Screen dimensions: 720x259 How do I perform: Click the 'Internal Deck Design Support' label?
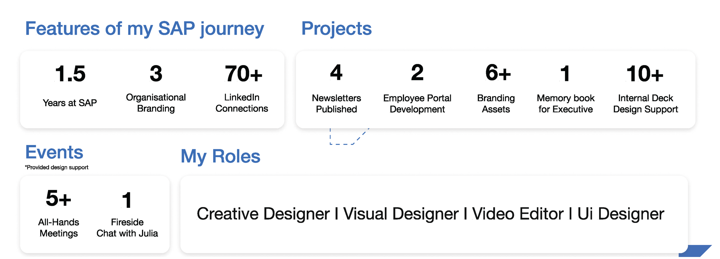[645, 104]
